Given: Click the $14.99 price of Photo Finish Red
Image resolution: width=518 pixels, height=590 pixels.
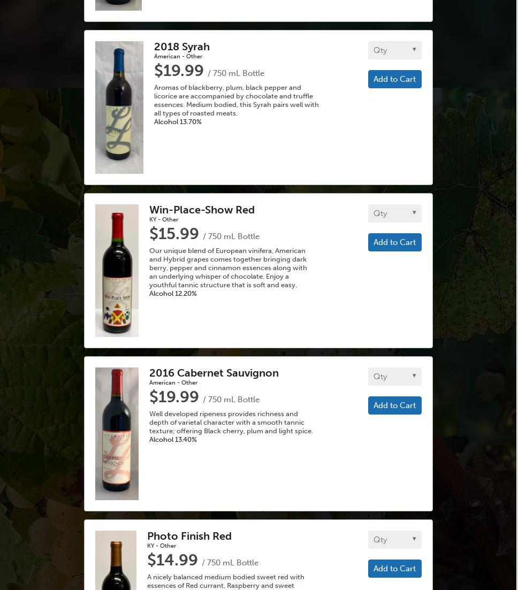Looking at the screenshot, I should (x=172, y=561).
